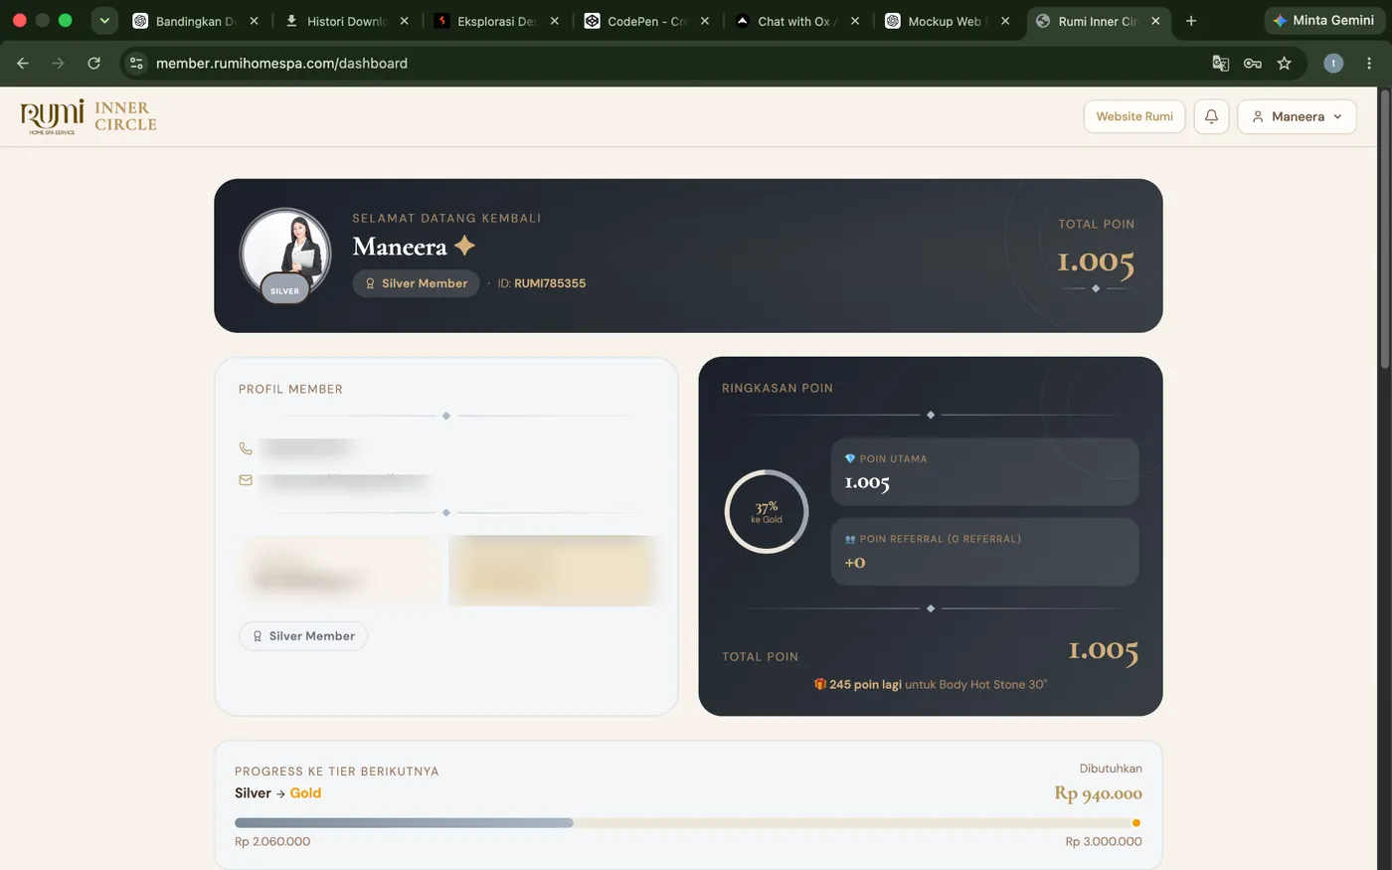1392x870 pixels.
Task: Click the Total Poin 1.005 in welcome banner
Action: point(1096,261)
